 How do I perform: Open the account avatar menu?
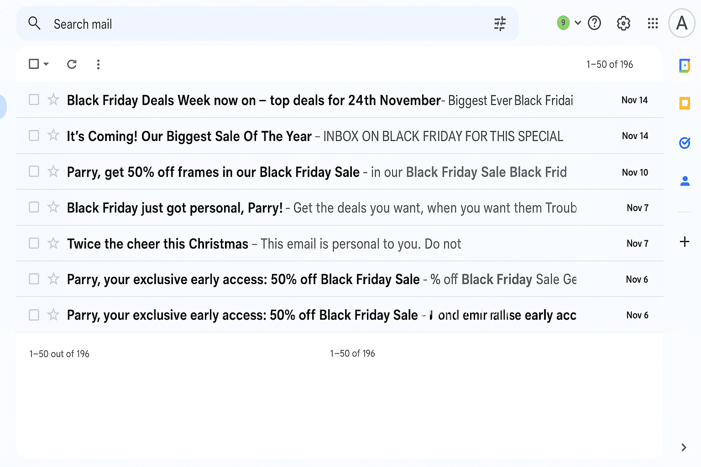[681, 23]
